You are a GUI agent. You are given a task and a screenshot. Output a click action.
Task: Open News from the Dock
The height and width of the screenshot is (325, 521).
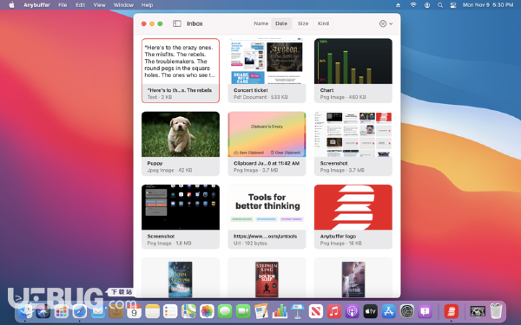pyautogui.click(x=316, y=311)
